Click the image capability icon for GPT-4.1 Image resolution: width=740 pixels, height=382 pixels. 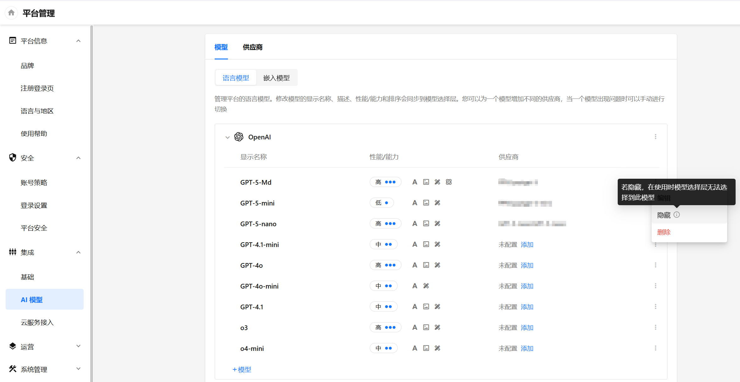[x=426, y=306]
